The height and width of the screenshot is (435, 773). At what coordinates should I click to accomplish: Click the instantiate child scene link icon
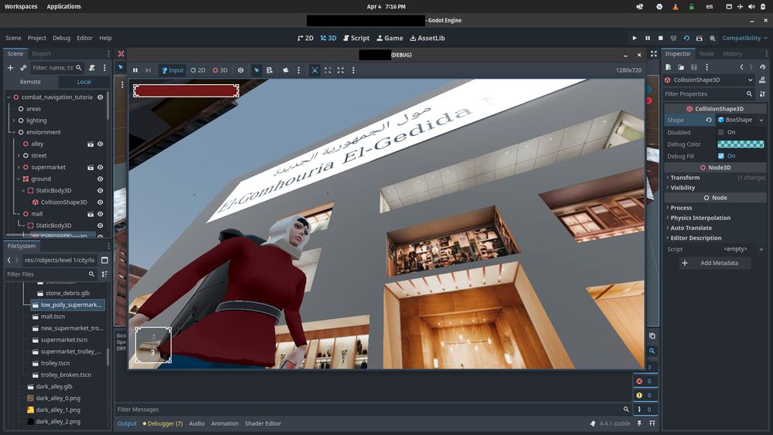coord(23,68)
